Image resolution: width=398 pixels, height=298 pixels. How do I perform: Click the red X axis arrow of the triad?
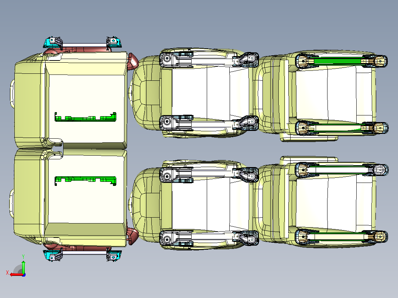[x=16, y=275]
